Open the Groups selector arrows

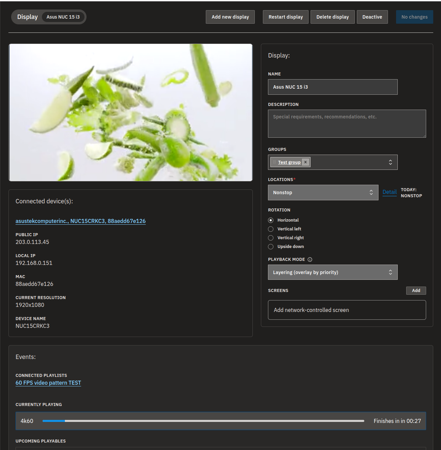390,162
